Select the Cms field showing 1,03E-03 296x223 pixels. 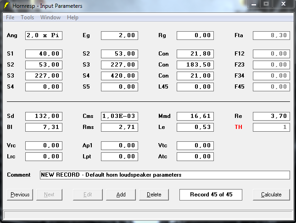coord(119,116)
